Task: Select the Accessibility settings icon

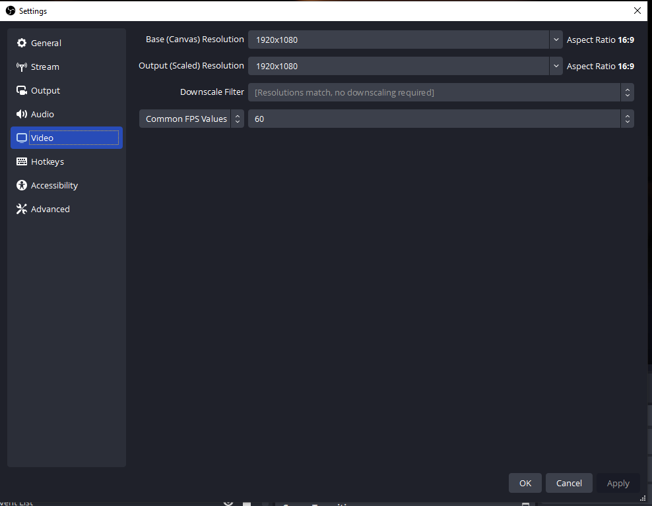Action: 22,185
